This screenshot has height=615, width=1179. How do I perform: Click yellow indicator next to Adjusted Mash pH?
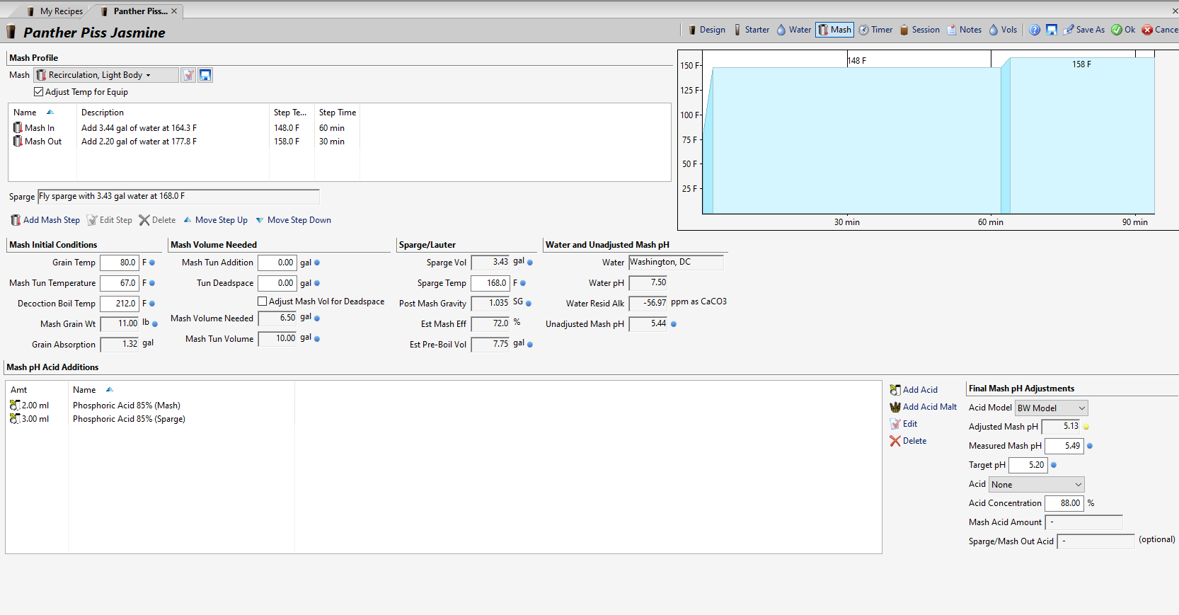(x=1086, y=427)
